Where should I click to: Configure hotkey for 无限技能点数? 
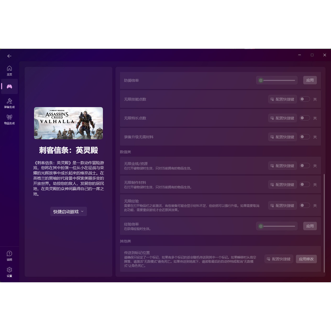(282, 99)
